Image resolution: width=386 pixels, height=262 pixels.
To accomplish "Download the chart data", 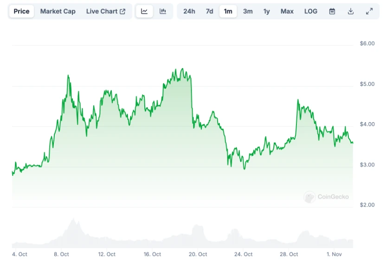I will [351, 11].
